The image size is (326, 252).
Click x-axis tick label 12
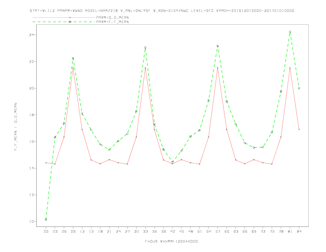coord(82,231)
